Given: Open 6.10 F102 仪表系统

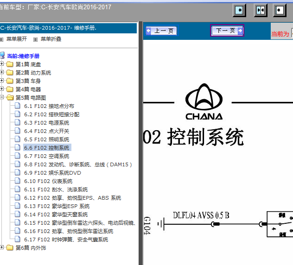Looking at the screenshot, I should point(48,181).
